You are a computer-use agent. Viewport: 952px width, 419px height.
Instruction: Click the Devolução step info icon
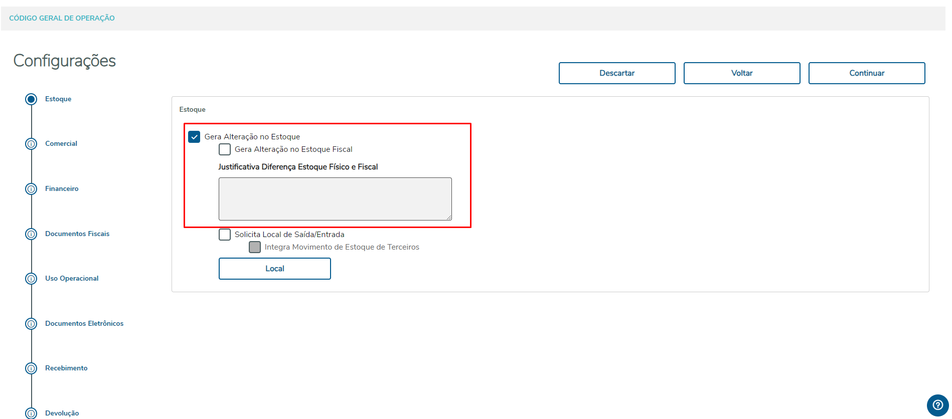point(31,413)
